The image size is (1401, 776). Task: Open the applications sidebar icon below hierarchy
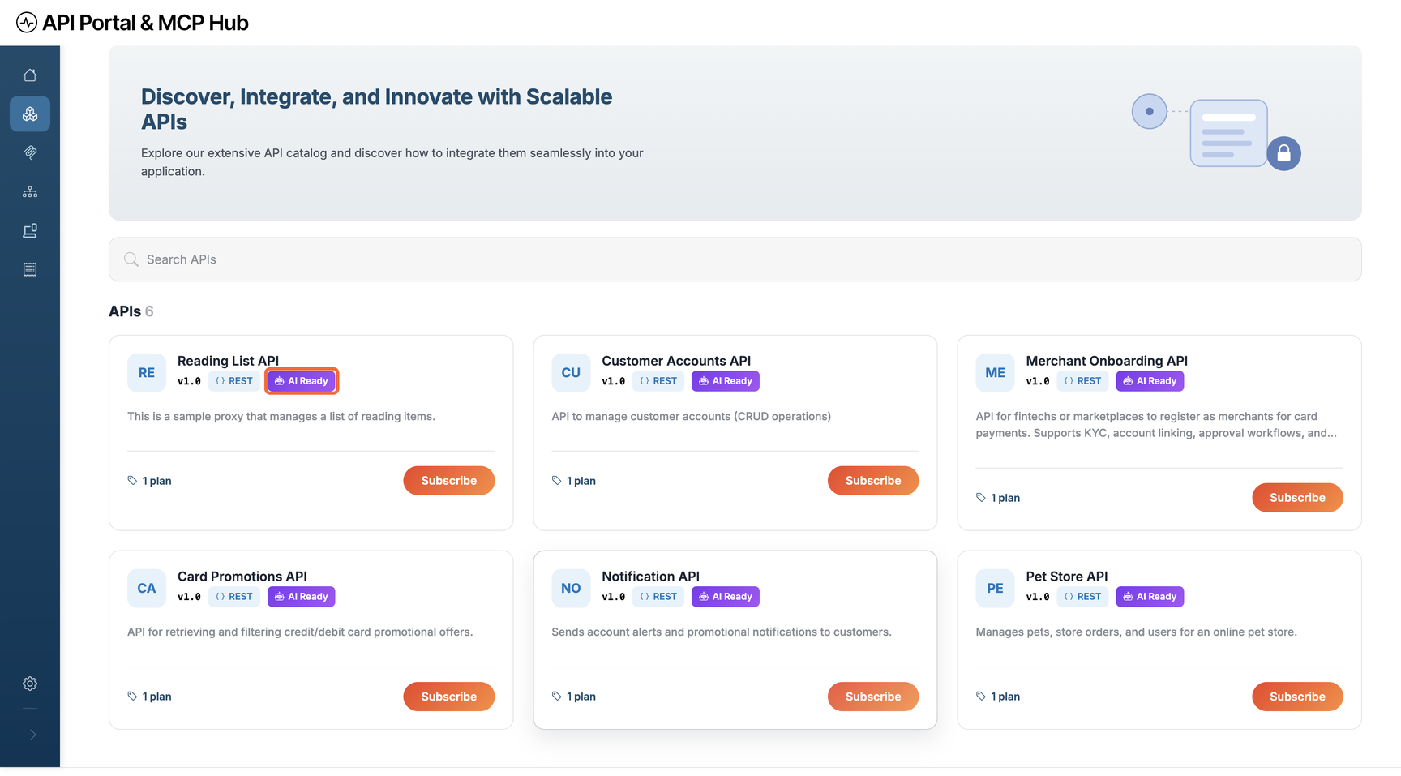click(30, 231)
